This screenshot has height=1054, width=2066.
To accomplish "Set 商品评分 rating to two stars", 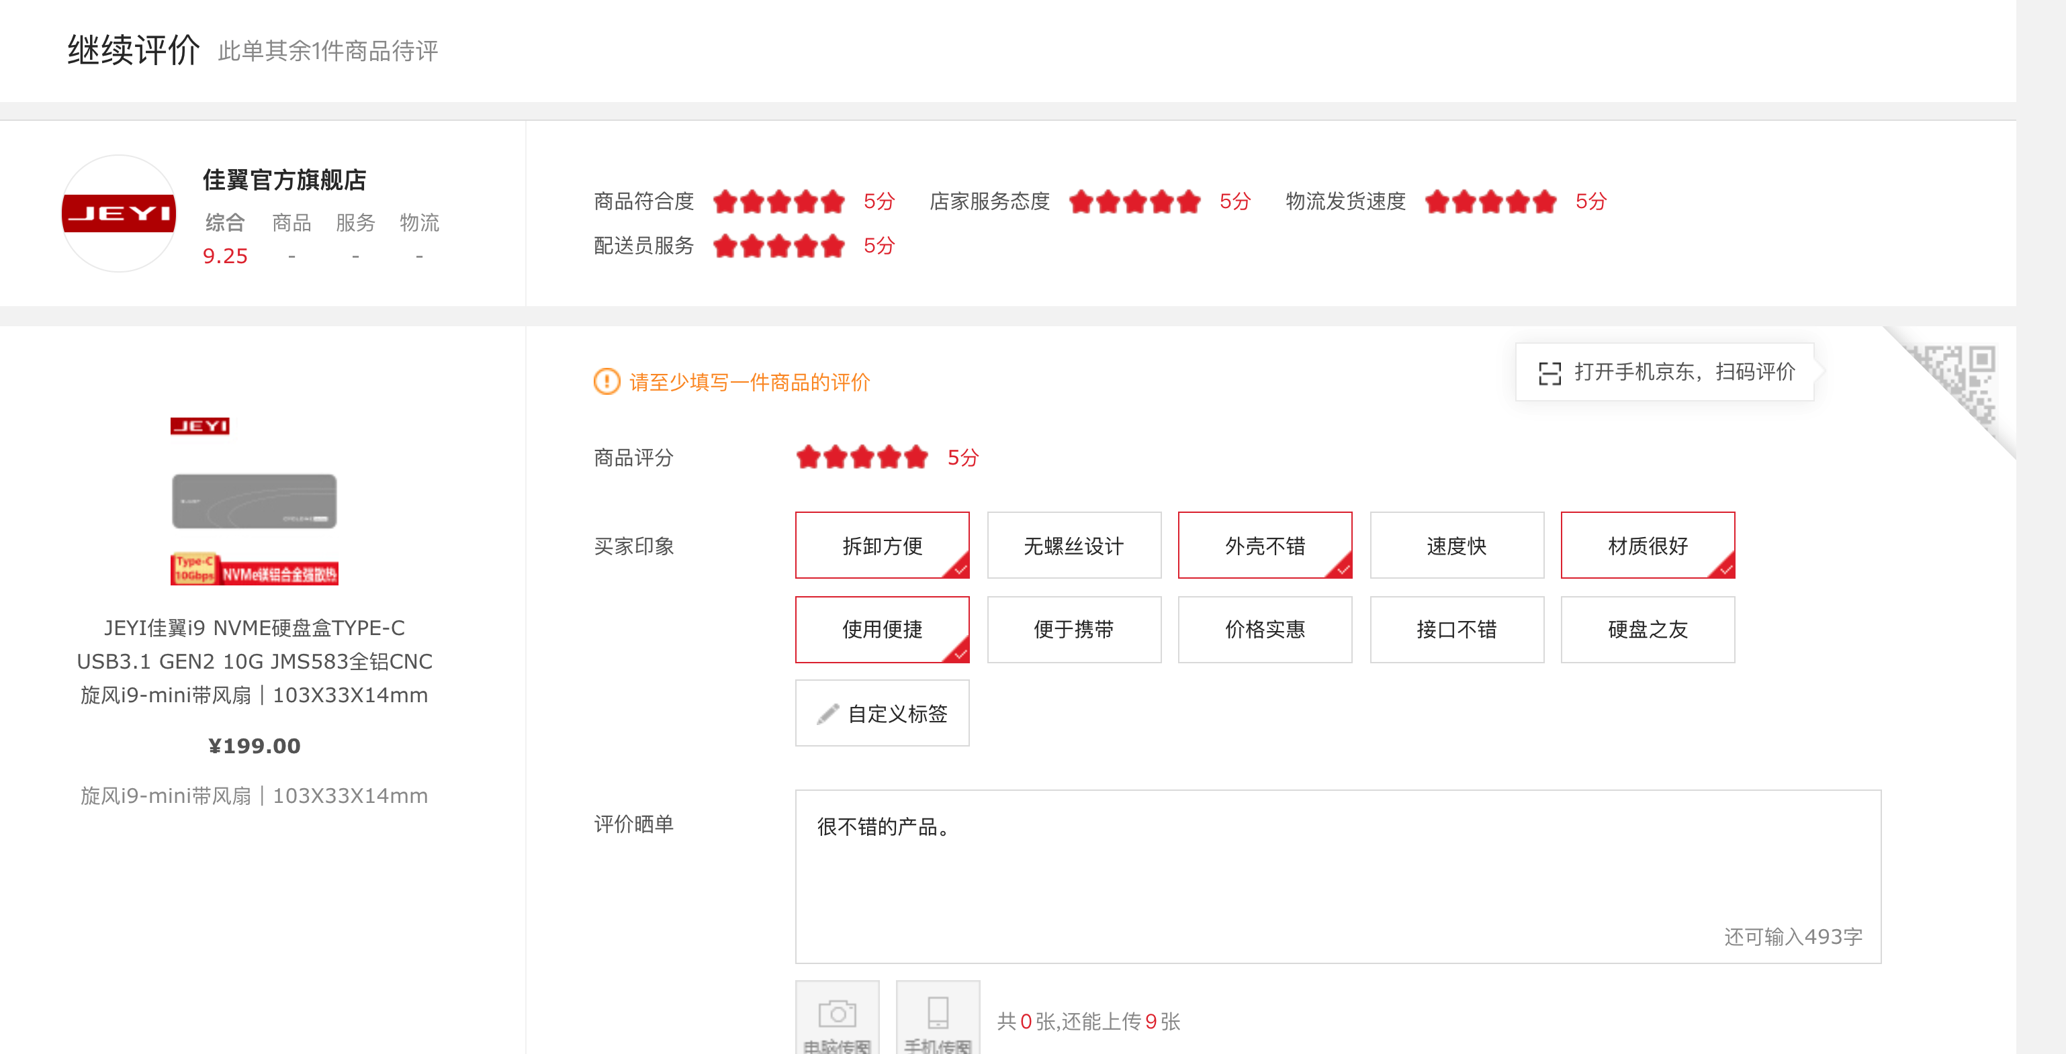I will tap(835, 458).
